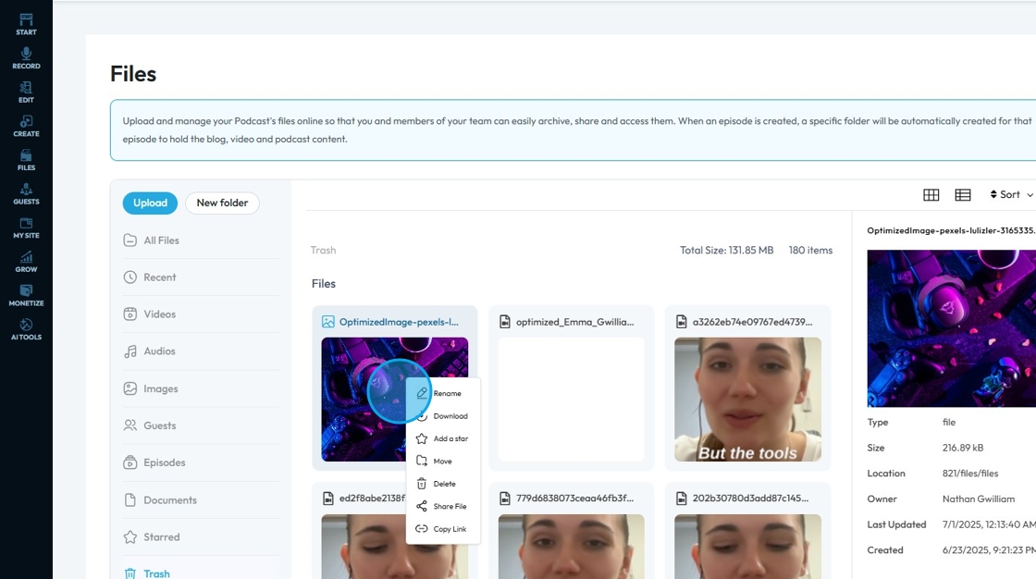Click the share nodes icon
Screen dimensions: 1036x579
[422, 506]
